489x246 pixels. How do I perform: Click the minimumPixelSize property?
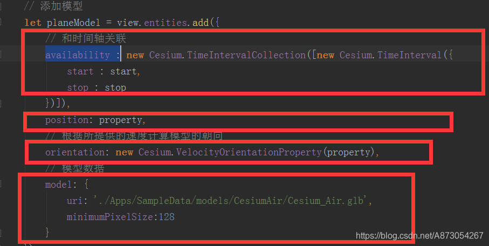click(110, 217)
